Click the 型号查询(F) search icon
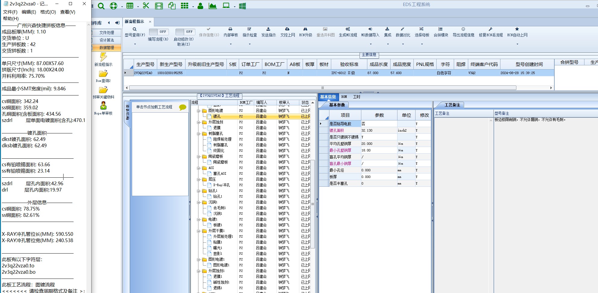598x293 pixels. point(135,29)
